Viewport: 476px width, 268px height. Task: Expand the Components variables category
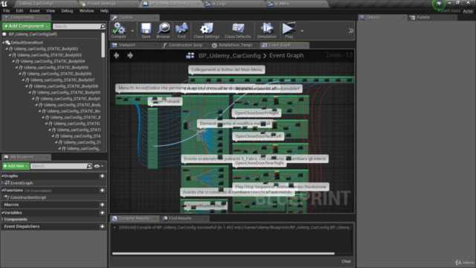[x=3, y=220]
